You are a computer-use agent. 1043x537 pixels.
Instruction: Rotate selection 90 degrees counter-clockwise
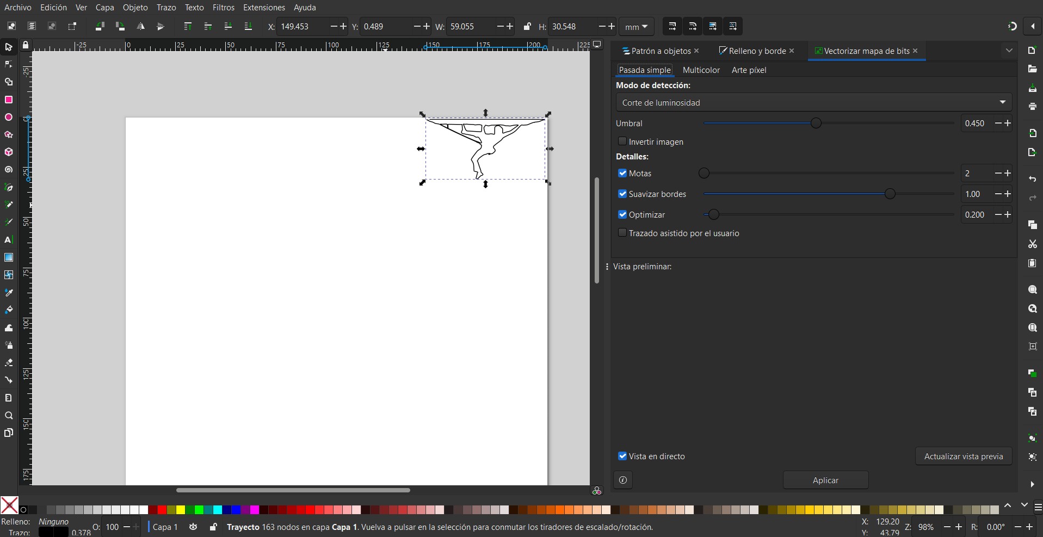(x=100, y=26)
